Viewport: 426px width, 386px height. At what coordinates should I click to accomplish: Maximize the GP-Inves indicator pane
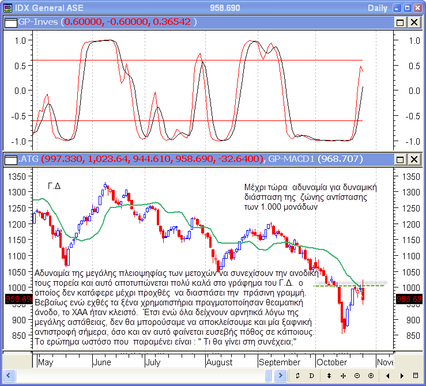(401, 22)
